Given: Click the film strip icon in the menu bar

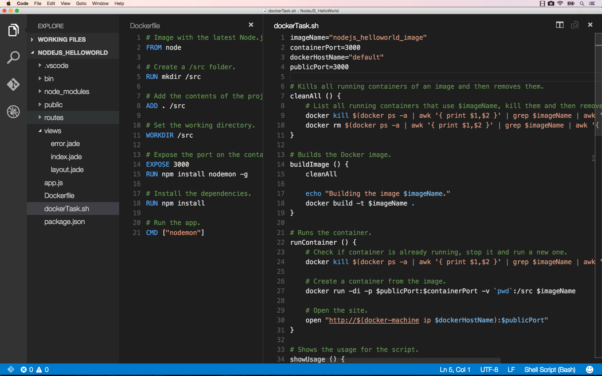Looking at the screenshot, I should [542, 3].
